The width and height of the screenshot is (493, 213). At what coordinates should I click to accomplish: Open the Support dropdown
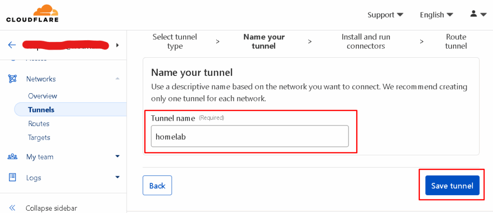coord(386,15)
